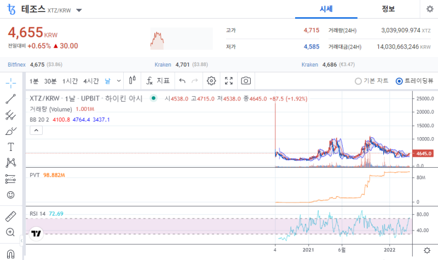This screenshot has height=260, width=438.
Task: Click the mini price sparkline chart
Action: (182, 38)
